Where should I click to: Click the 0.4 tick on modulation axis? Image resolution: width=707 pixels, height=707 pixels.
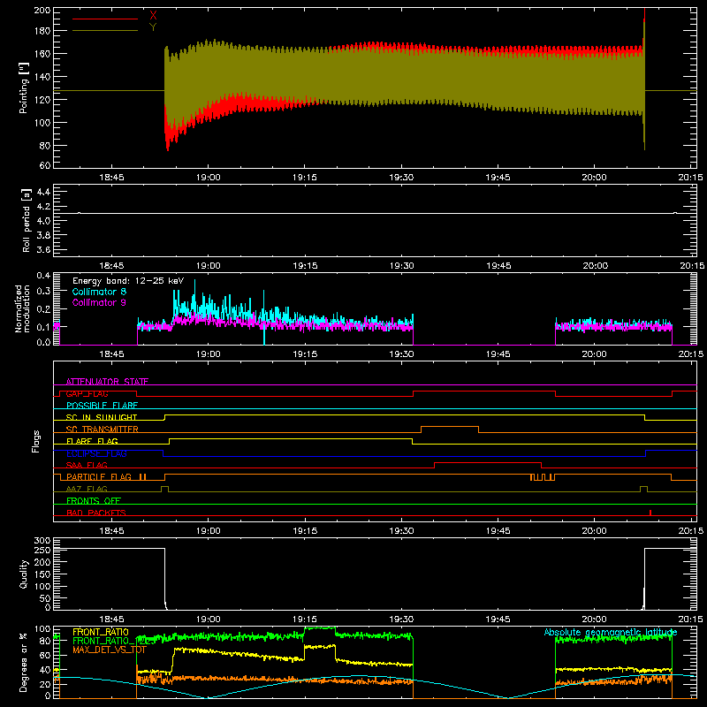tap(43, 276)
